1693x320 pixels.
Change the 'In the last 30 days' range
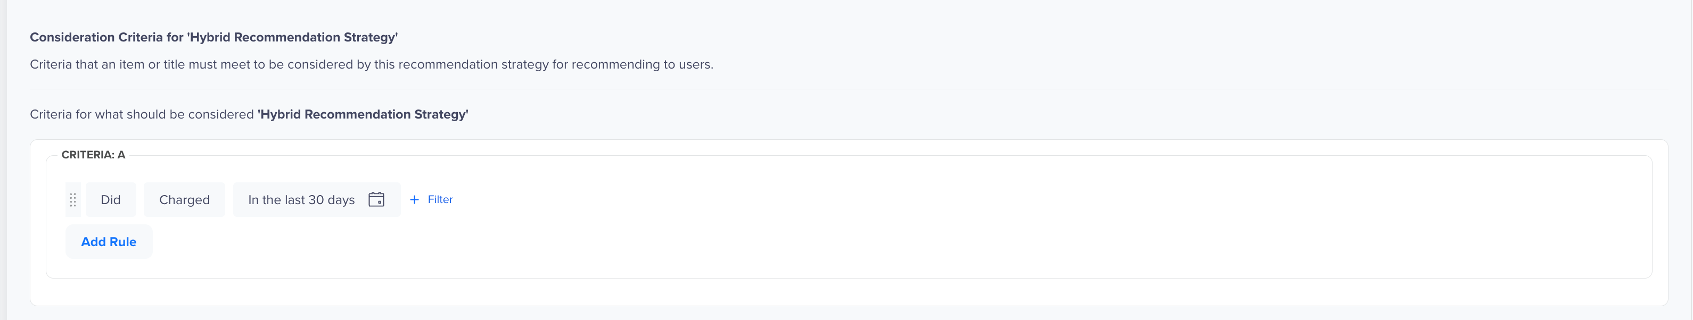coord(316,199)
